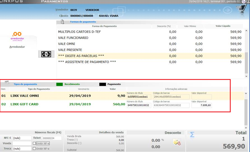Click Tipo de Pagamento column header
250x152 pixels.
point(39,89)
